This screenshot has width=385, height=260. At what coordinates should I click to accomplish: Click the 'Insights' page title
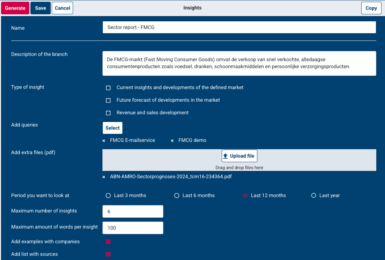click(x=192, y=8)
